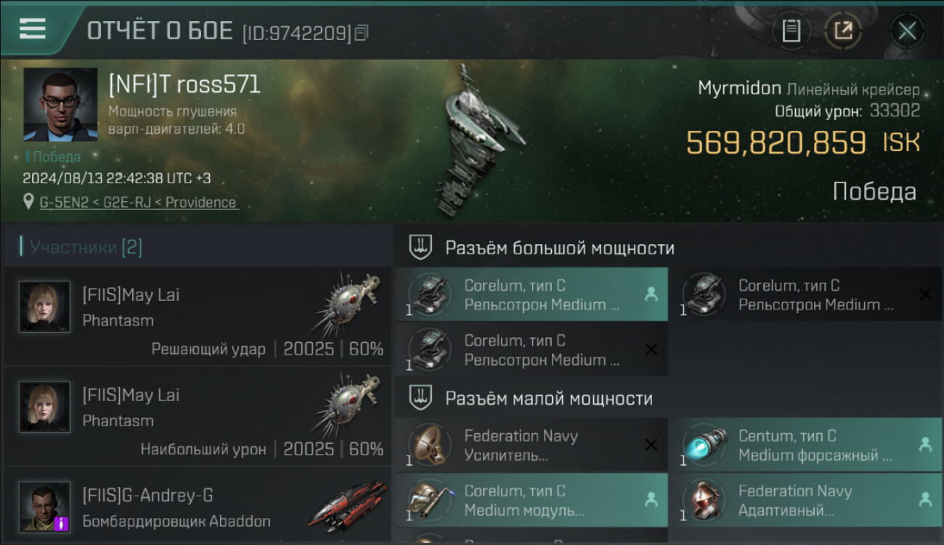Viewport: 944px width, 545px height.
Task: Select the Federation Navy Усилитель module
Action: pos(532,445)
